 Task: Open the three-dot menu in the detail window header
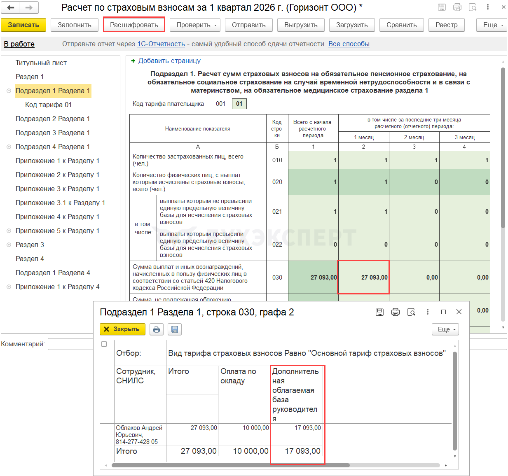pyautogui.click(x=428, y=312)
